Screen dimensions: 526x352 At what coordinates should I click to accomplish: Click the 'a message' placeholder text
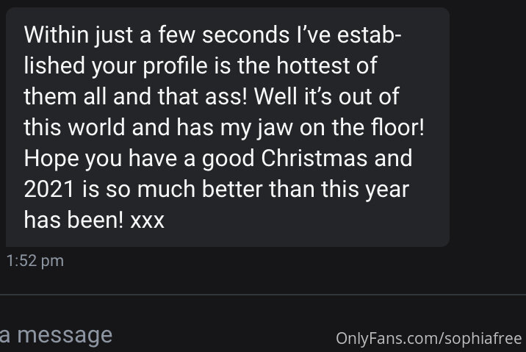(56, 336)
